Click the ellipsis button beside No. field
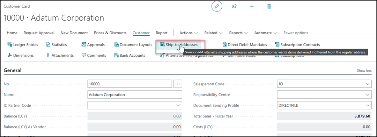This screenshot has width=377, height=137. click(x=178, y=84)
